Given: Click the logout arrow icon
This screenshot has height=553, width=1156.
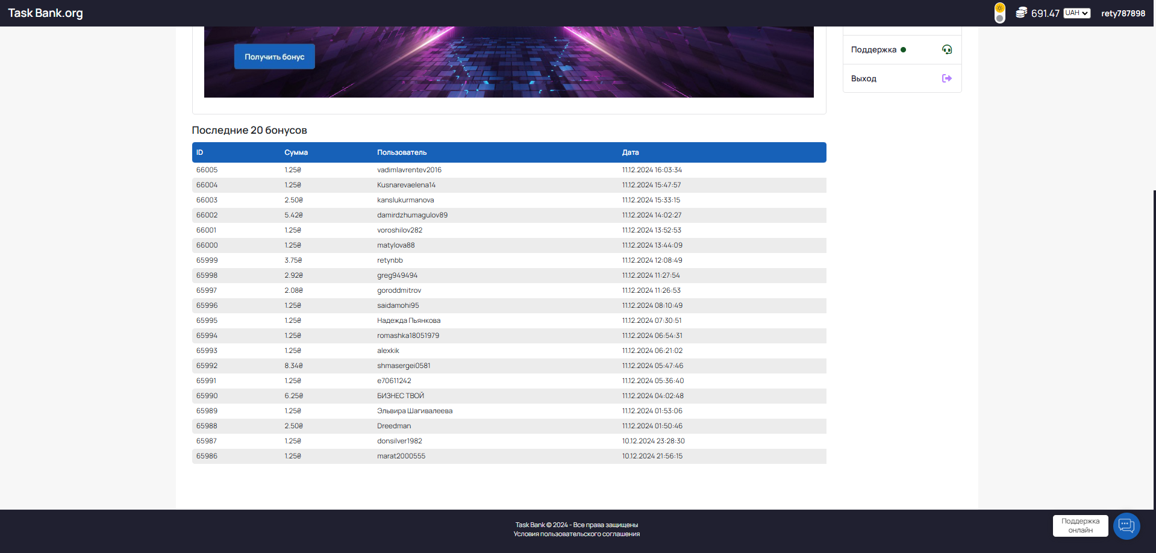Looking at the screenshot, I should click(x=947, y=78).
